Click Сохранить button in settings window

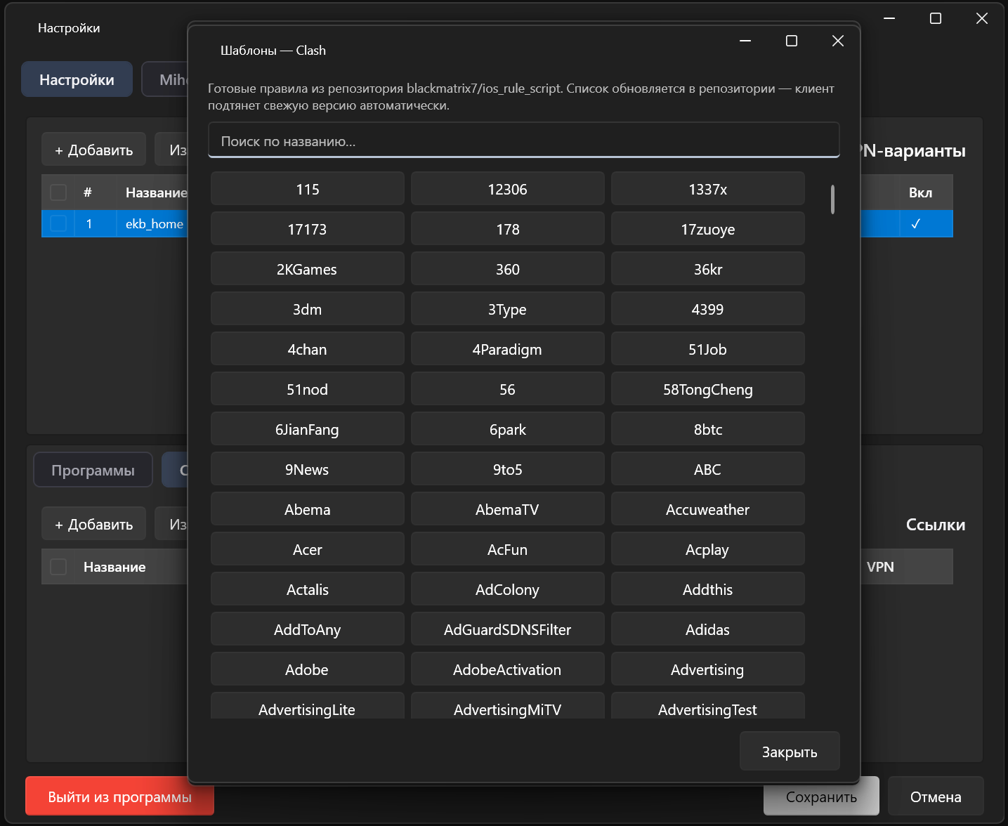[x=821, y=796]
